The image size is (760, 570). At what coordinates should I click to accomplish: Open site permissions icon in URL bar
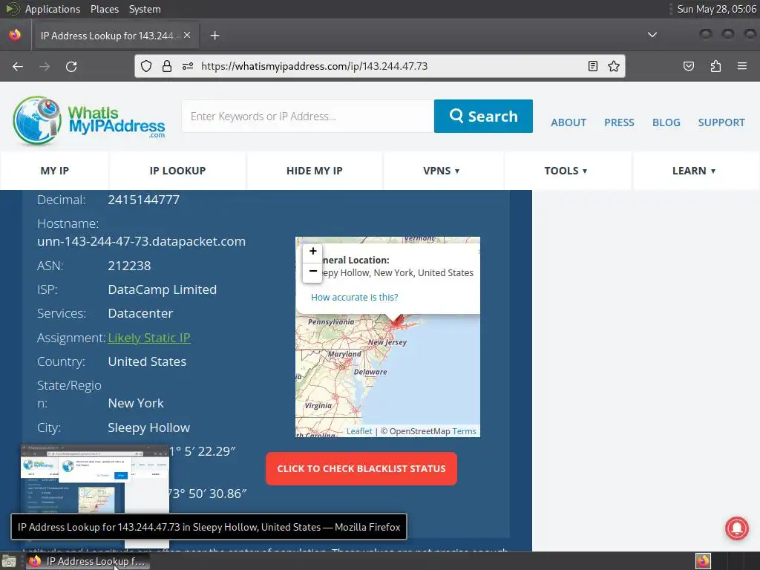[188, 66]
